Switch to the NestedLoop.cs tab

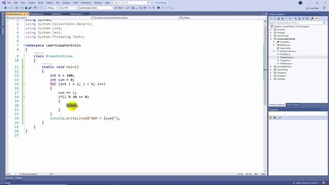coord(36,14)
